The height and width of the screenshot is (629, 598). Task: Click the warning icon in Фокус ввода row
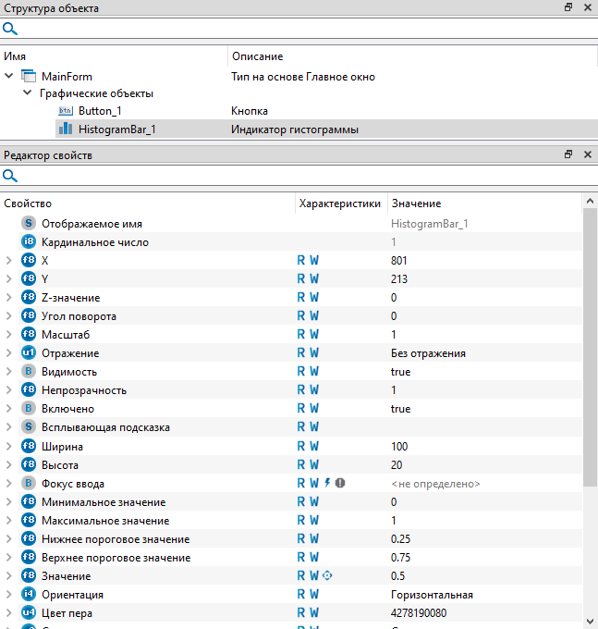(340, 483)
